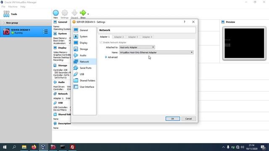Image resolution: width=269 pixels, height=151 pixels.
Task: Click the USB section icon in details
Action: 55,103
